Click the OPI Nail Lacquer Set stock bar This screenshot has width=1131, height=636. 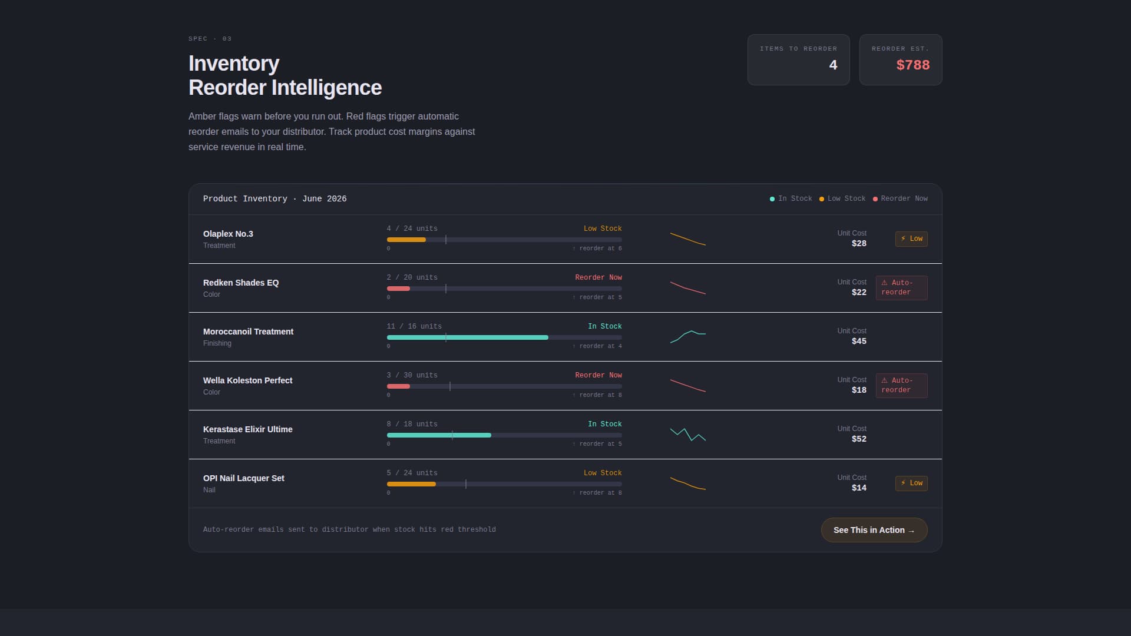tap(504, 484)
